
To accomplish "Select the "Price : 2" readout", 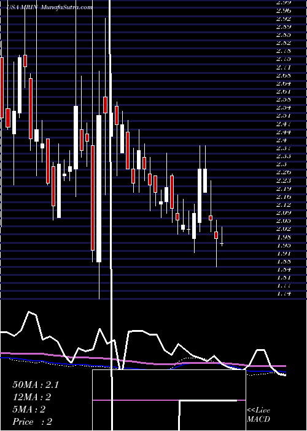I will click(x=33, y=422).
